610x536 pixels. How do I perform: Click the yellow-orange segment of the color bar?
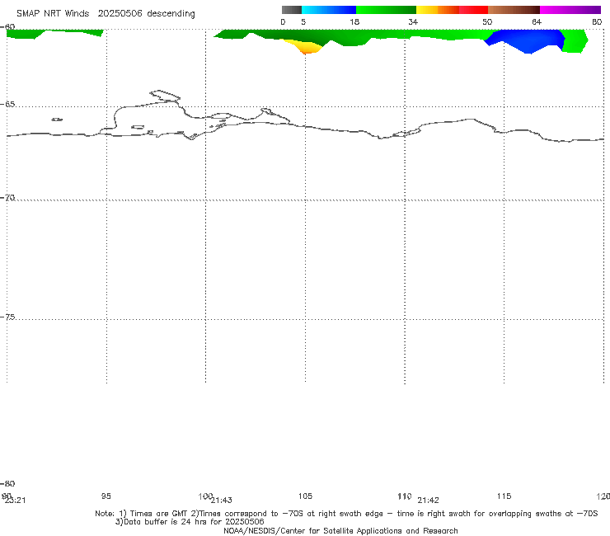pyautogui.click(x=438, y=10)
